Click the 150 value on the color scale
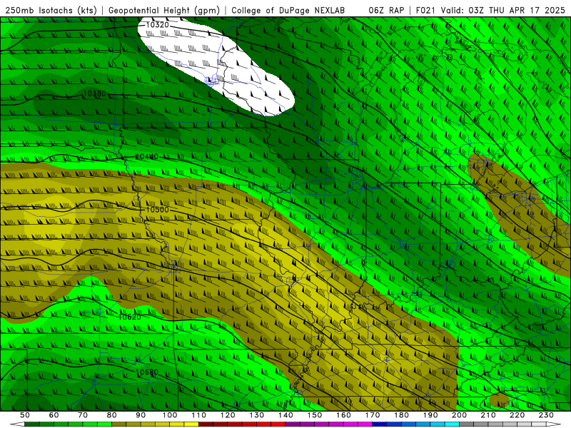Screen dimensions: 571x428 pos(315,415)
